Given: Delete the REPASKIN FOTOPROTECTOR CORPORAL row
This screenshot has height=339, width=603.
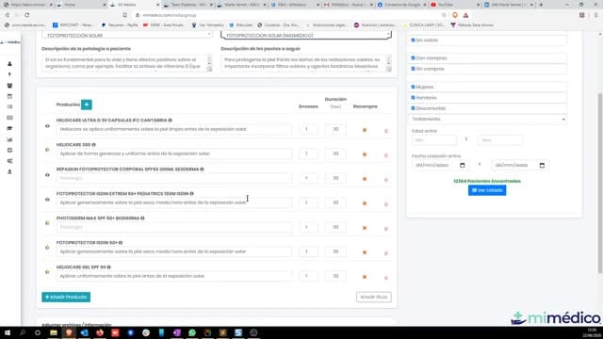Looking at the screenshot, I should click(x=386, y=180).
